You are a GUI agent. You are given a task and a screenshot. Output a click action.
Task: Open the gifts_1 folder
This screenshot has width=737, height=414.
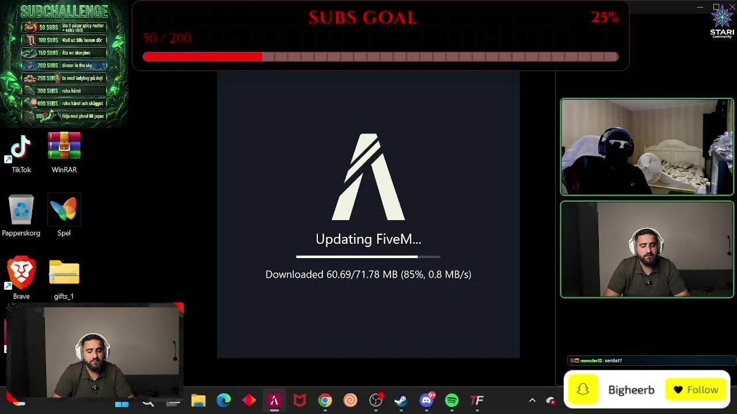click(x=64, y=280)
